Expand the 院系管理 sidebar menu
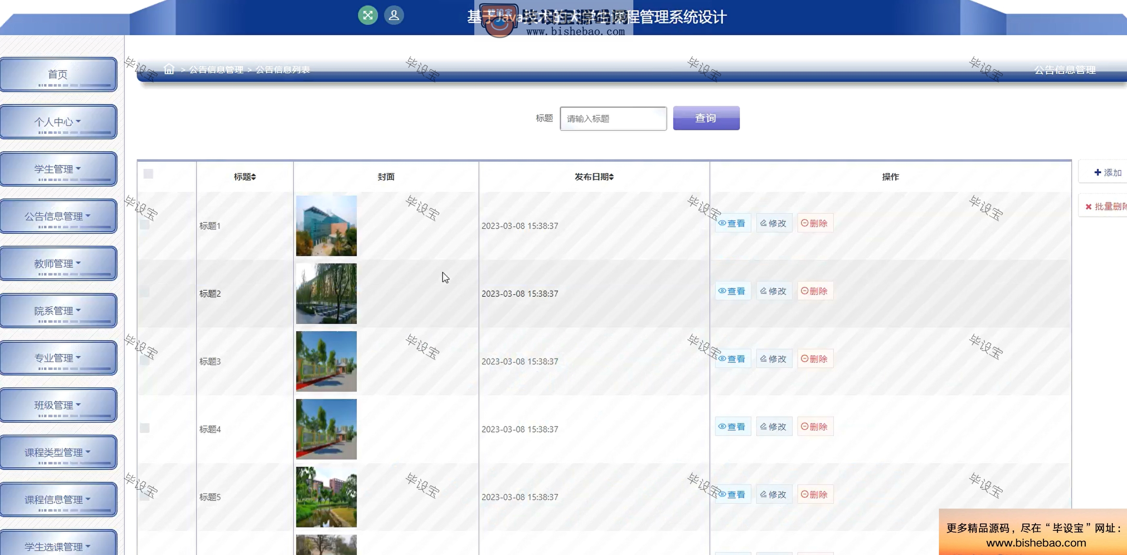Viewport: 1127px width, 555px height. (x=58, y=310)
